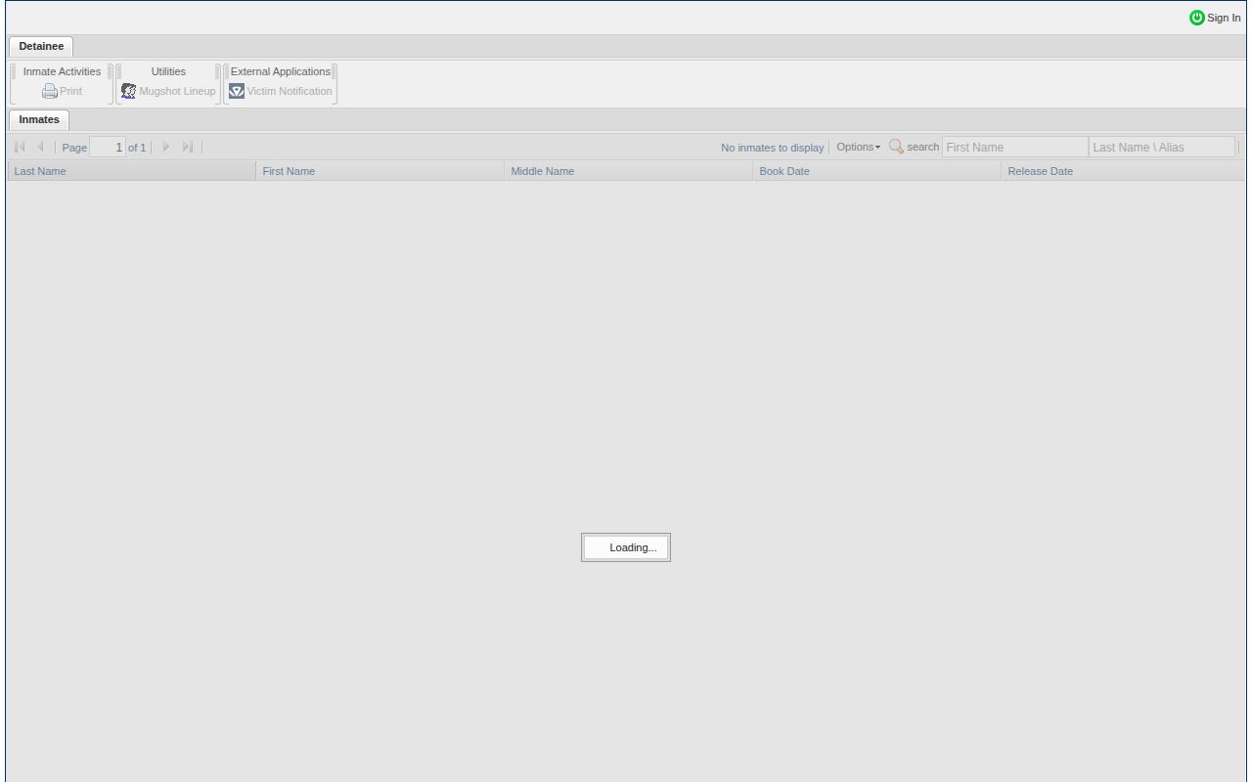This screenshot has height=782, width=1252.
Task: Click the search magnifier icon
Action: coord(896,147)
